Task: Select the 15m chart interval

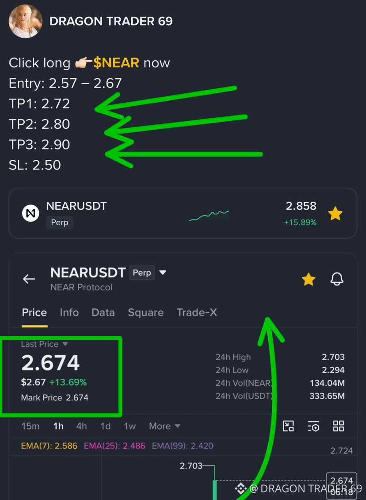Action: 30,426
